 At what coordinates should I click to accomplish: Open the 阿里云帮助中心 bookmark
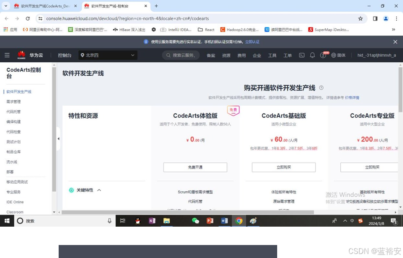point(43,30)
